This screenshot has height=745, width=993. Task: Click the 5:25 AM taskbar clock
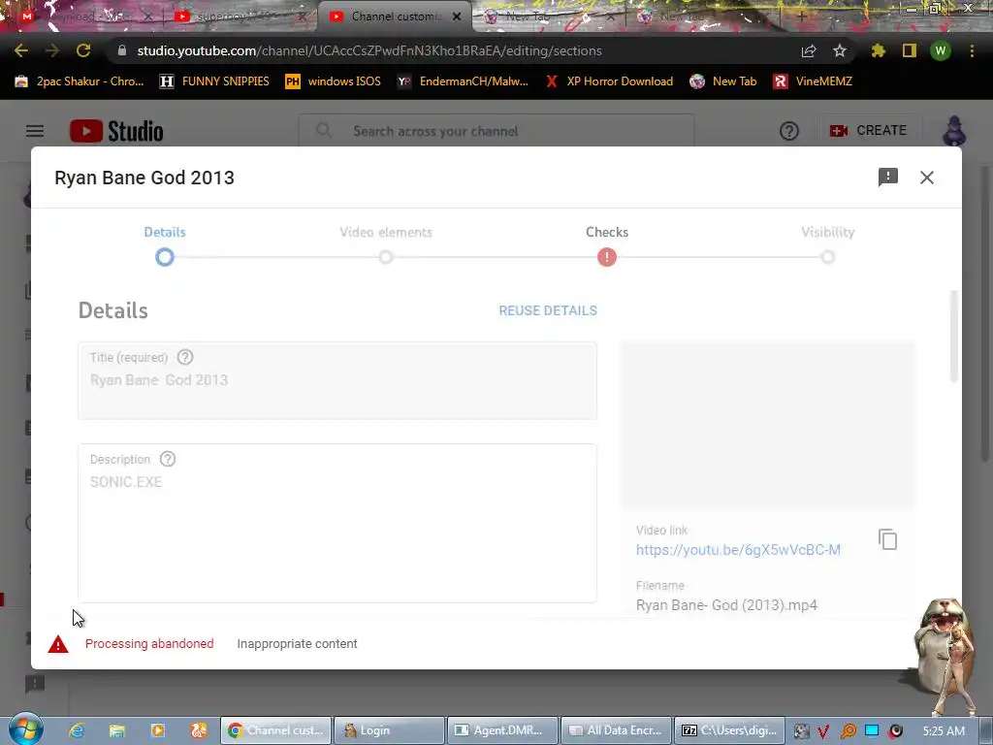(x=943, y=731)
